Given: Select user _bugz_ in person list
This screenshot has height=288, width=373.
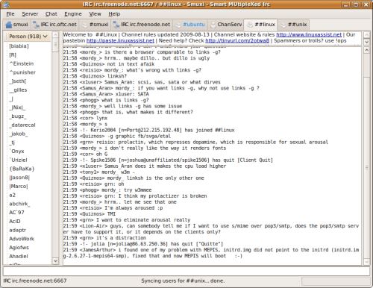Looking at the screenshot, I should 18,116.
